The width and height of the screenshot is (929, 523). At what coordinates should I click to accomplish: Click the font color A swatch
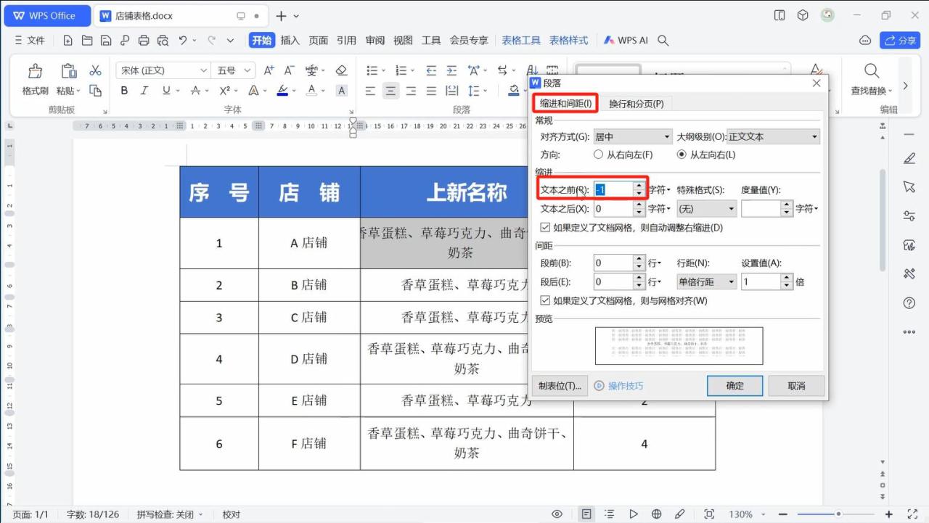pyautogui.click(x=311, y=91)
